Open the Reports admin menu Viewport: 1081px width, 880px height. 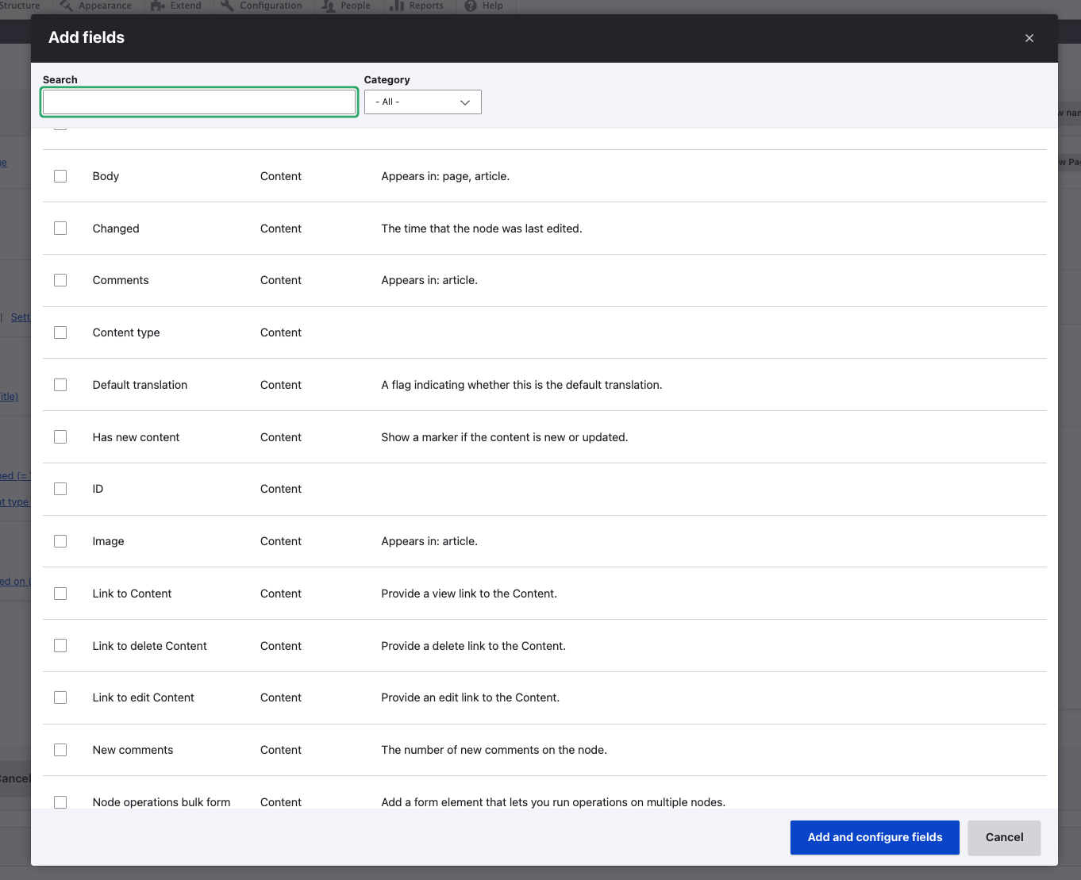pos(417,6)
